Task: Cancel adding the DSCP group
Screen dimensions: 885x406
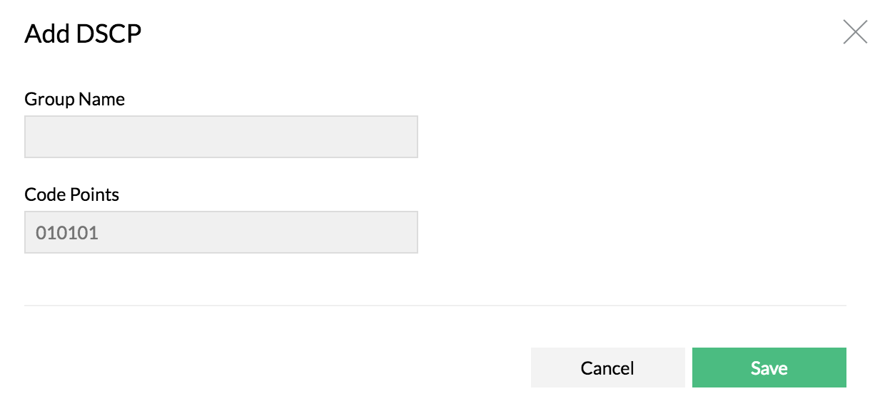Action: coord(607,368)
